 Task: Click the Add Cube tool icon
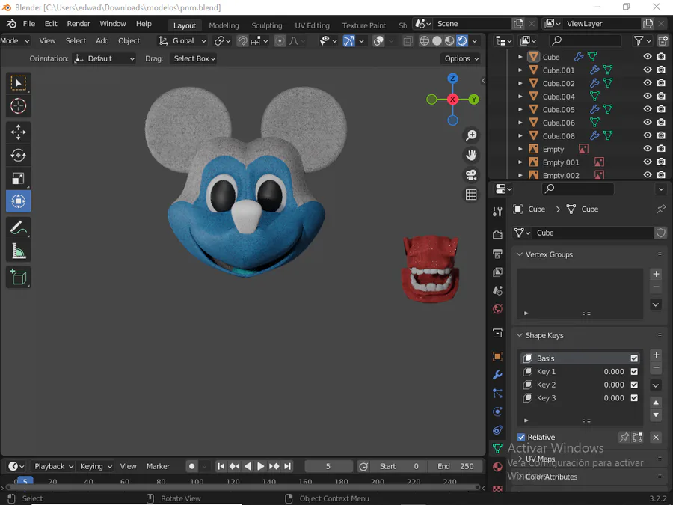point(19,277)
